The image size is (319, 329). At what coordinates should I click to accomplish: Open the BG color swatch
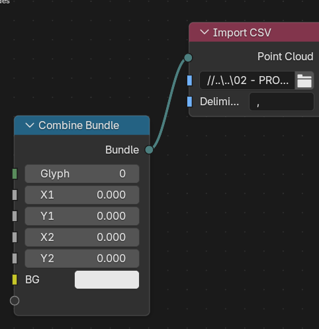[107, 279]
